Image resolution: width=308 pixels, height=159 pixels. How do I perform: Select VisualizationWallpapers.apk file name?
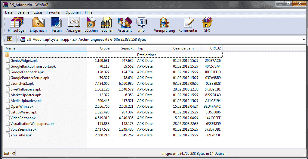click(32, 124)
